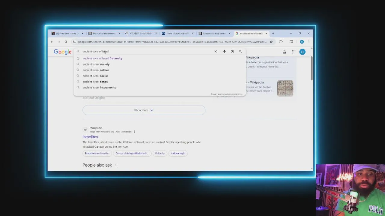Open the Chrome side panel icon
385x216 pixels.
[x=291, y=42]
